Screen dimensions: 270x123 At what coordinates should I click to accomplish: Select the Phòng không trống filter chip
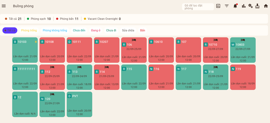[55, 30]
